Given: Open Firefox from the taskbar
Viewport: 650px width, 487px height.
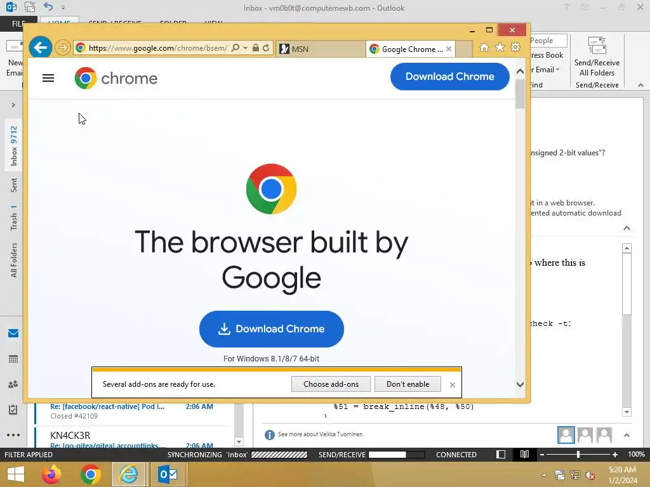Looking at the screenshot, I should click(51, 474).
